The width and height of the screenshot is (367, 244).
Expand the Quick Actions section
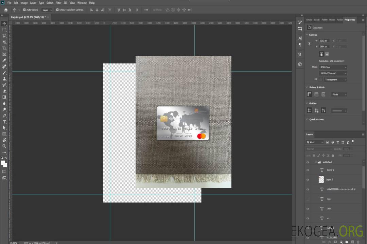pos(307,119)
